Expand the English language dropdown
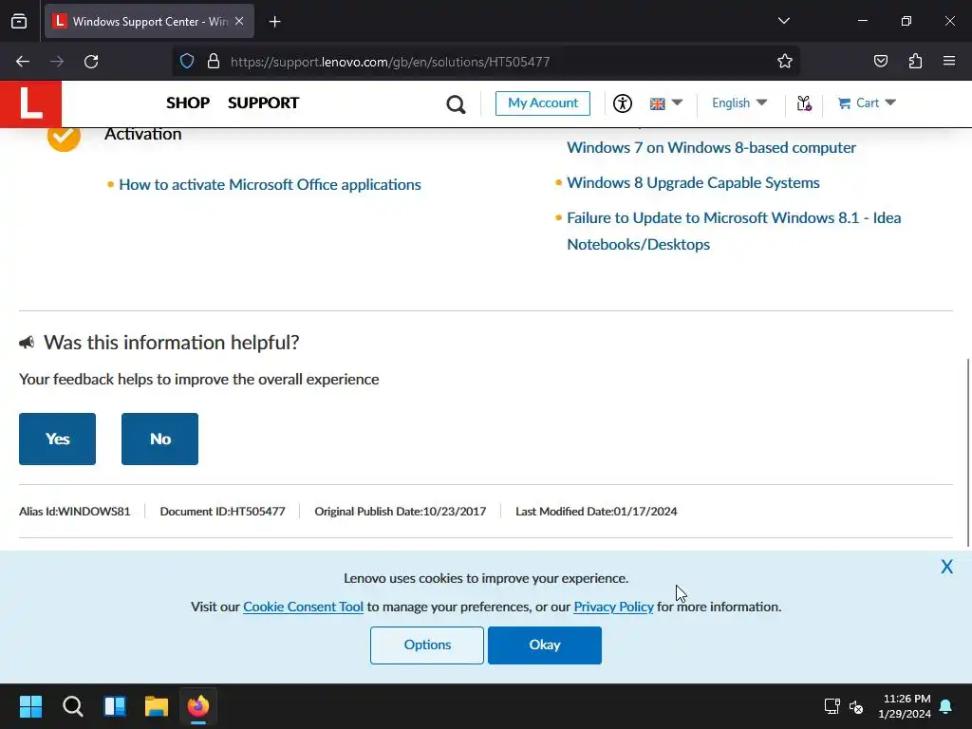 point(739,103)
